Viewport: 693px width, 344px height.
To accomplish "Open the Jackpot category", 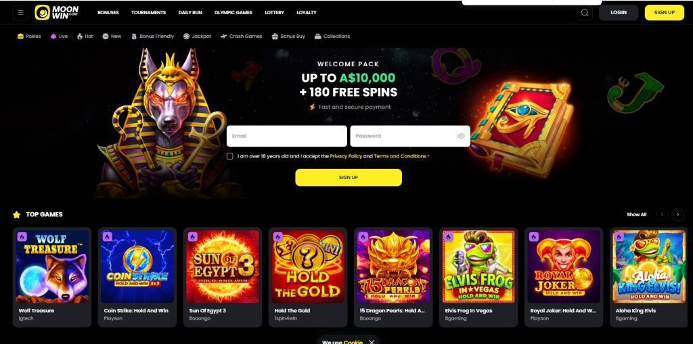I will (197, 36).
